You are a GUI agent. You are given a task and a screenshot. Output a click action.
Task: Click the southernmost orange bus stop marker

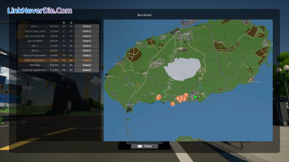pyautogui.click(x=173, y=103)
